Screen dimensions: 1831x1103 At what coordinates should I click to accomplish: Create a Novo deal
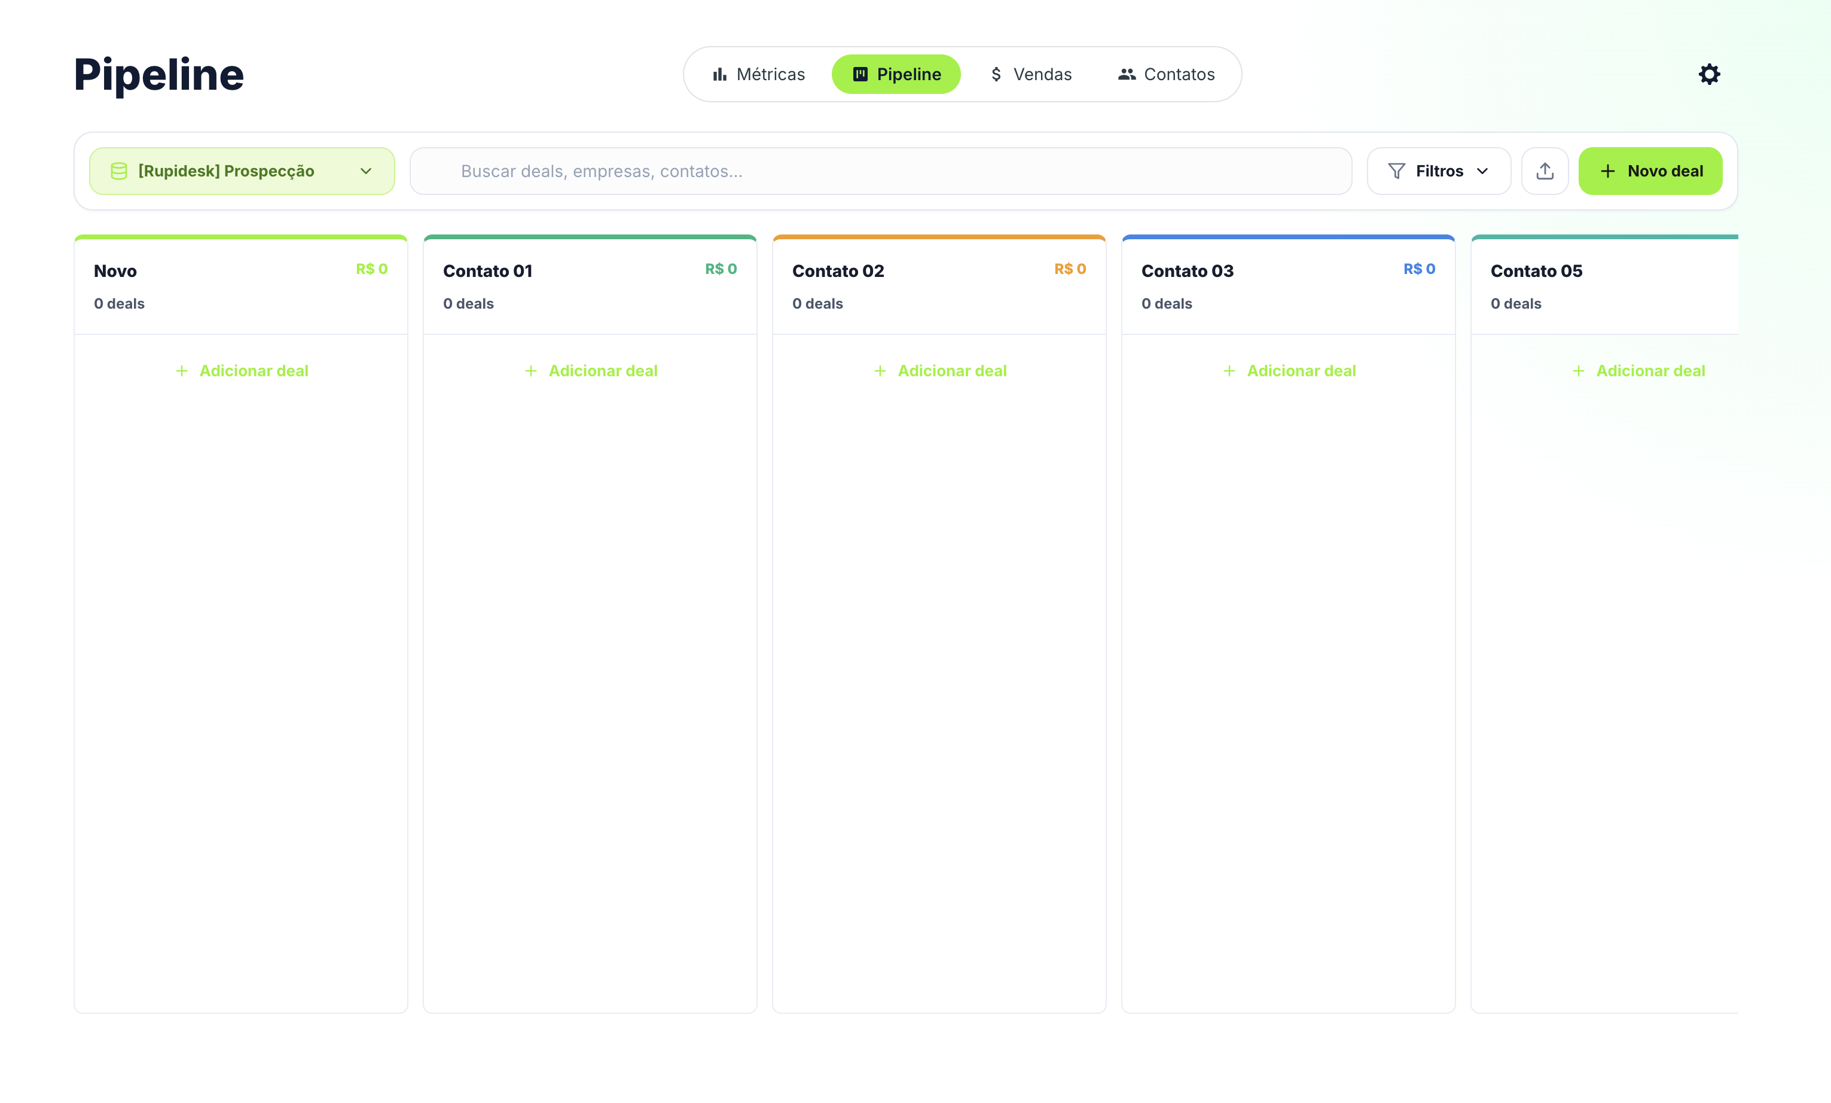pyautogui.click(x=1650, y=171)
